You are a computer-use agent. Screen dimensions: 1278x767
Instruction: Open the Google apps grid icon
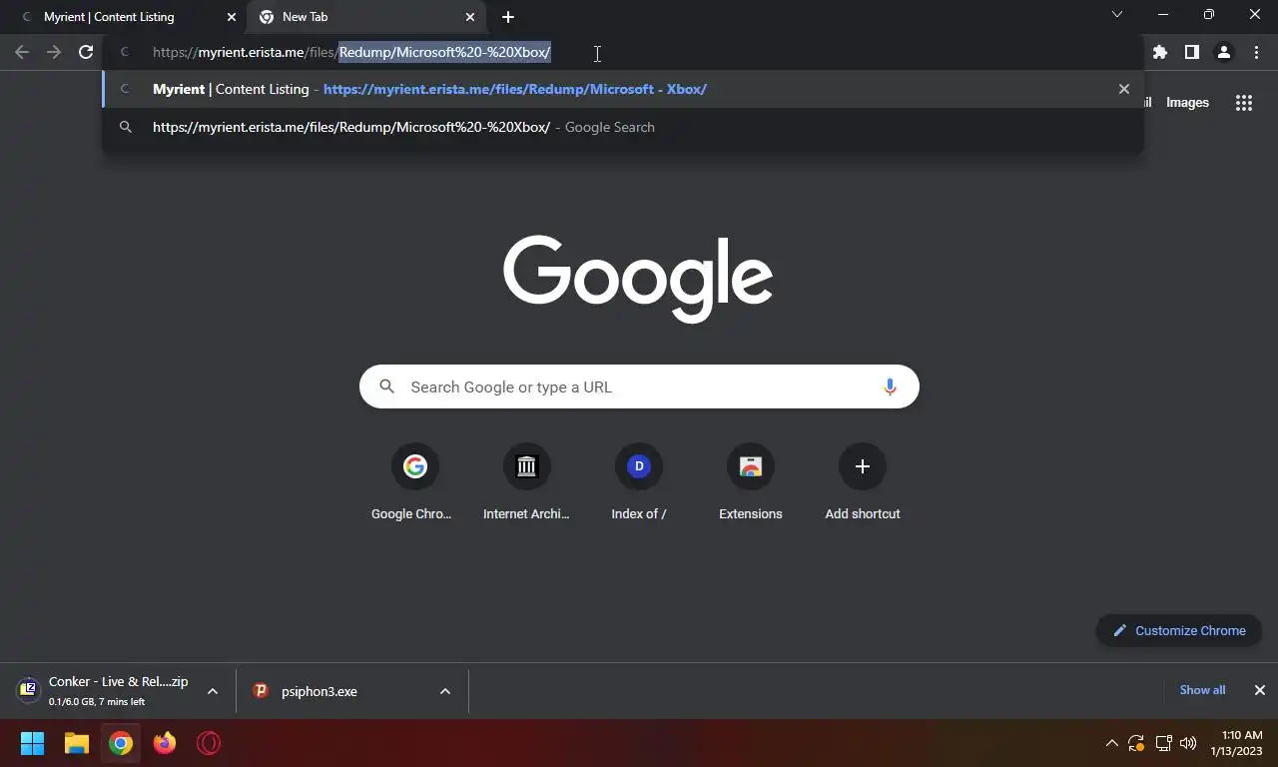pos(1244,102)
